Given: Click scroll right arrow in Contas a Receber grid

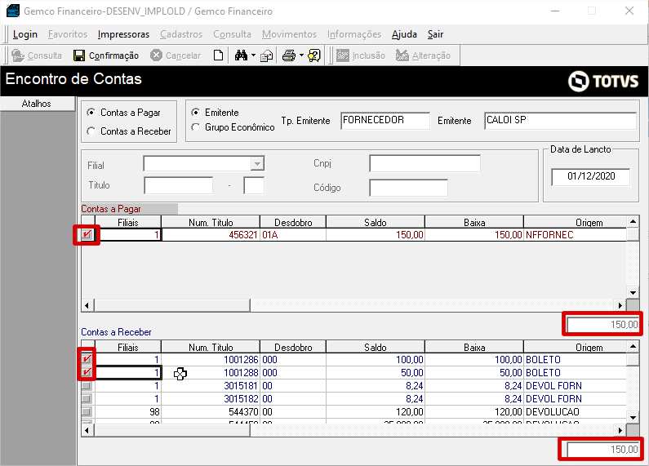Looking at the screenshot, I should click(x=620, y=430).
